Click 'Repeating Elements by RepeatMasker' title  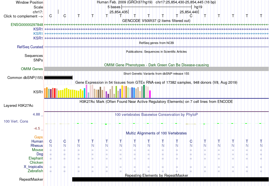click(x=157, y=175)
